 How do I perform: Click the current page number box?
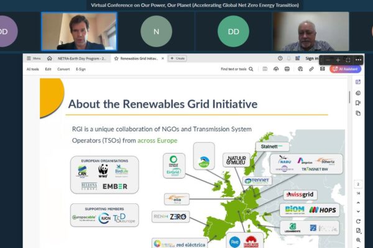(x=358, y=184)
